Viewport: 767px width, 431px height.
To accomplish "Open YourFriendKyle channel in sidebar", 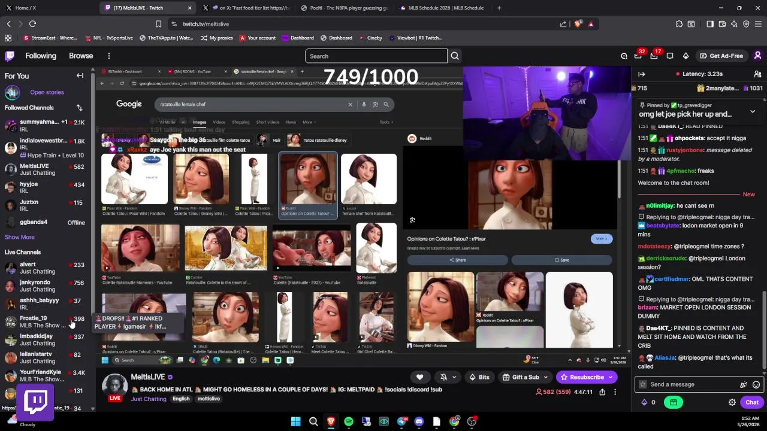I will (x=45, y=375).
